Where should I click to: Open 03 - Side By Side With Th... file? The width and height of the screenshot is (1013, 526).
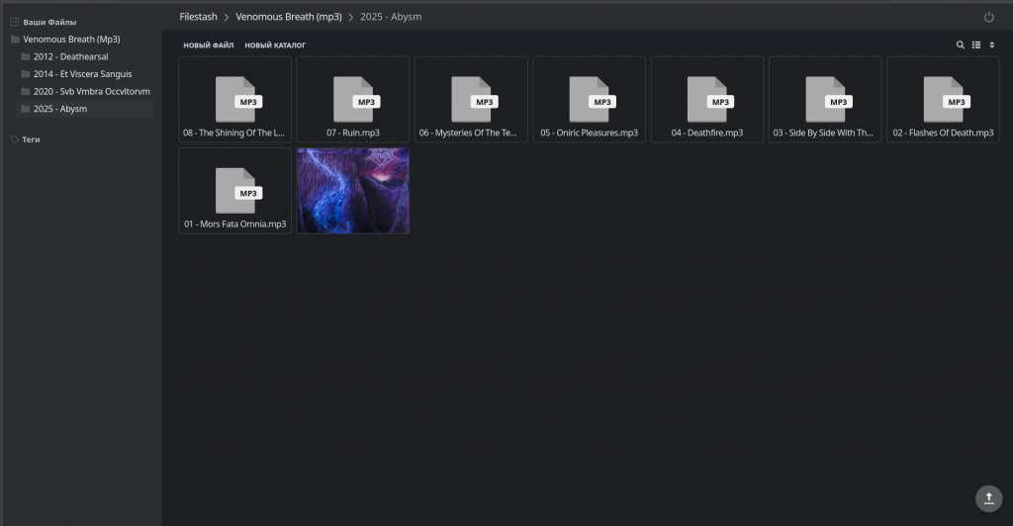tap(825, 100)
